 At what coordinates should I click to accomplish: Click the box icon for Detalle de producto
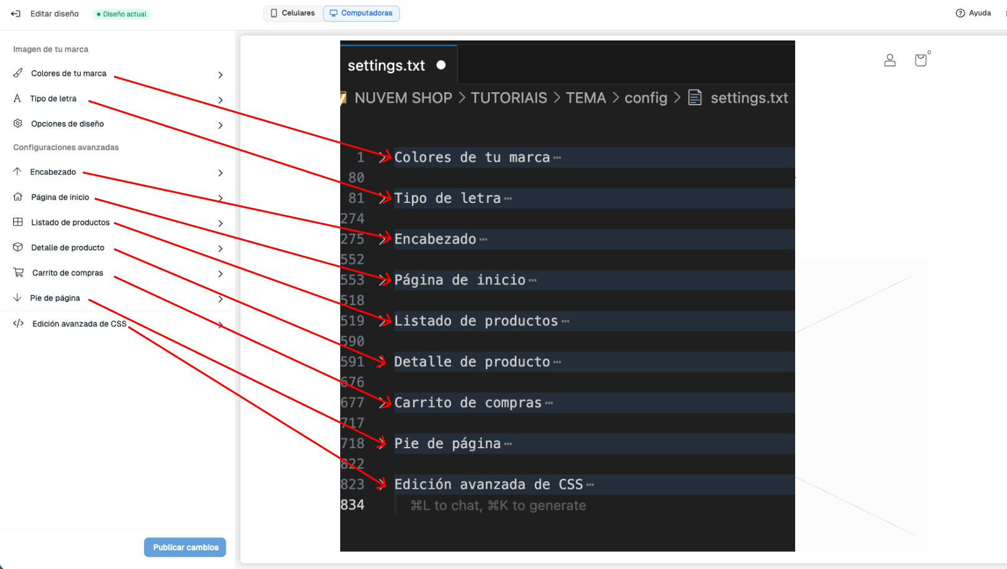[x=18, y=247]
